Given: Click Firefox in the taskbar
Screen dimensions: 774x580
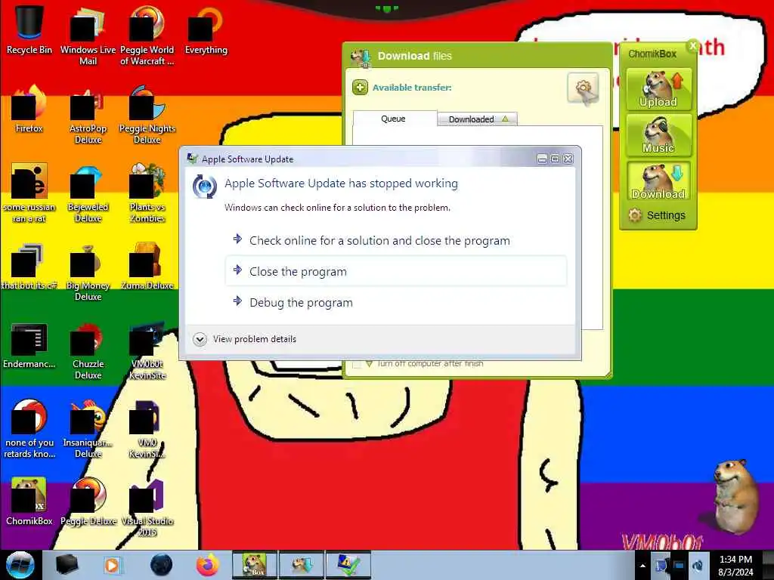Looking at the screenshot, I should click(207, 565).
